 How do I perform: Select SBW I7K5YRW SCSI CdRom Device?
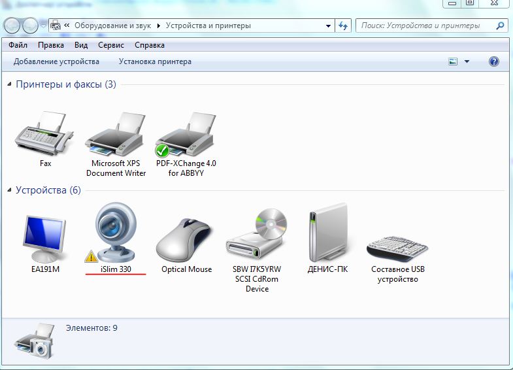(x=257, y=239)
